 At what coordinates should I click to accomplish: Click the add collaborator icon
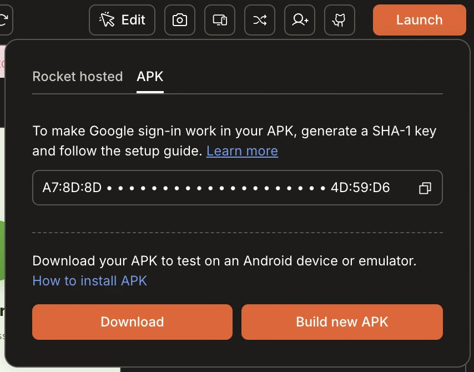[299, 19]
